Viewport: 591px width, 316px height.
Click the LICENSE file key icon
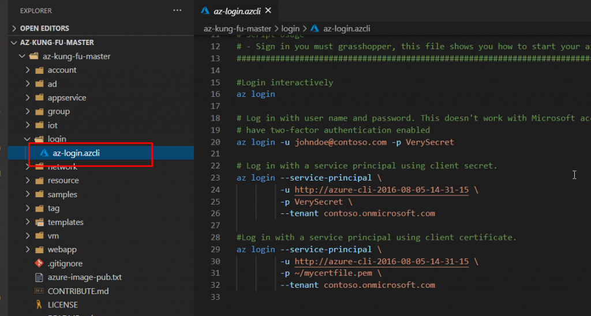click(39, 305)
